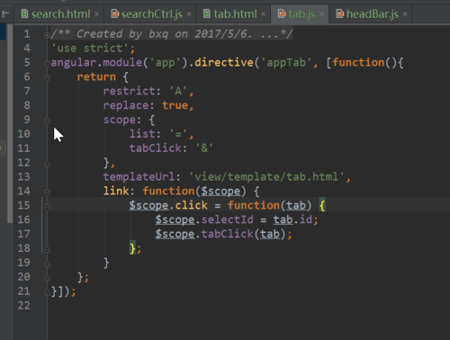Click the 'appTab' string literal
450x340 pixels.
tap(286, 62)
